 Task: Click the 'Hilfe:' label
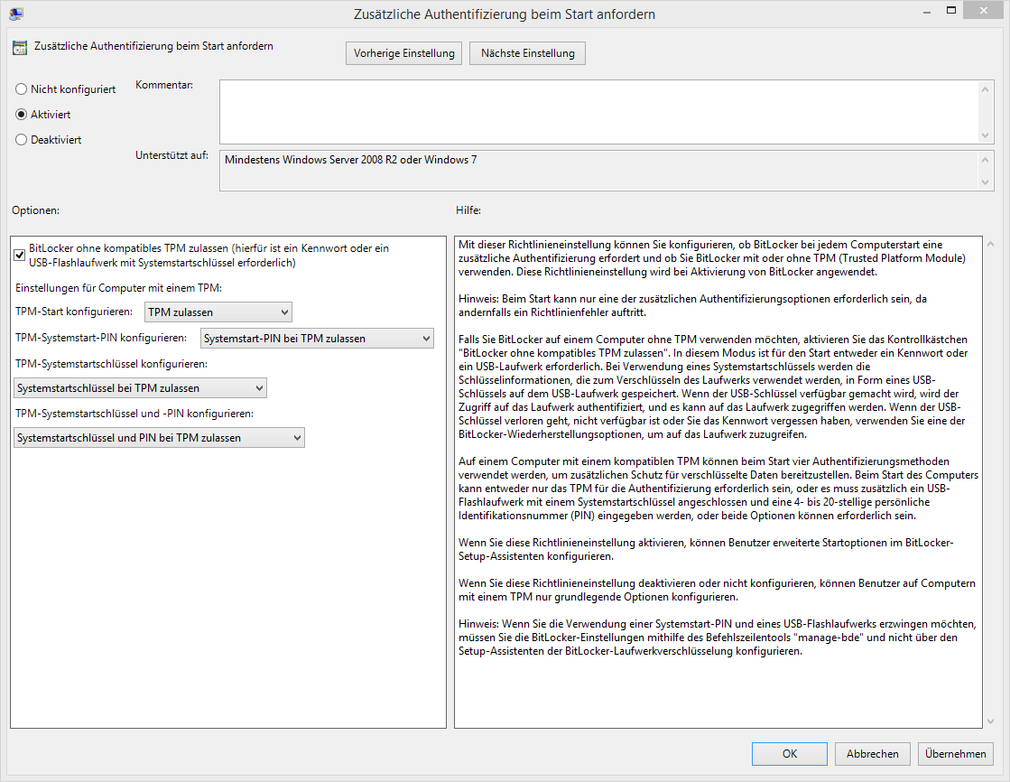(468, 210)
